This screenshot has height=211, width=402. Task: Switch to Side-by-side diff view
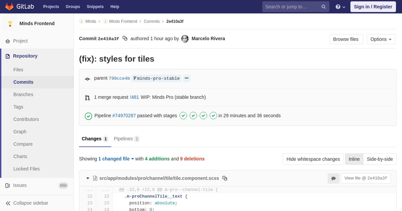380,159
